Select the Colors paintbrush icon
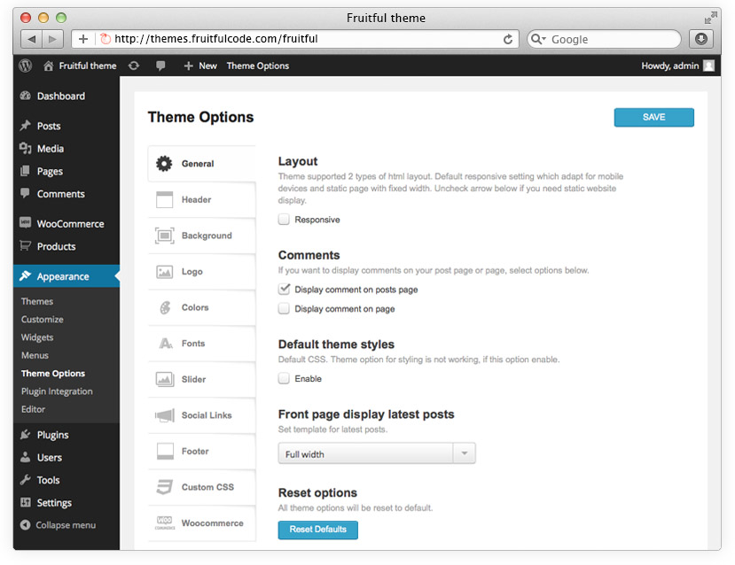This screenshot has width=735, height=565. 164,307
